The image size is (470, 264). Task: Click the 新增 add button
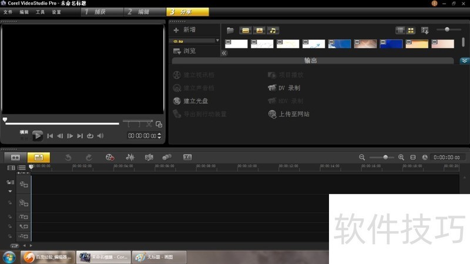tap(184, 30)
